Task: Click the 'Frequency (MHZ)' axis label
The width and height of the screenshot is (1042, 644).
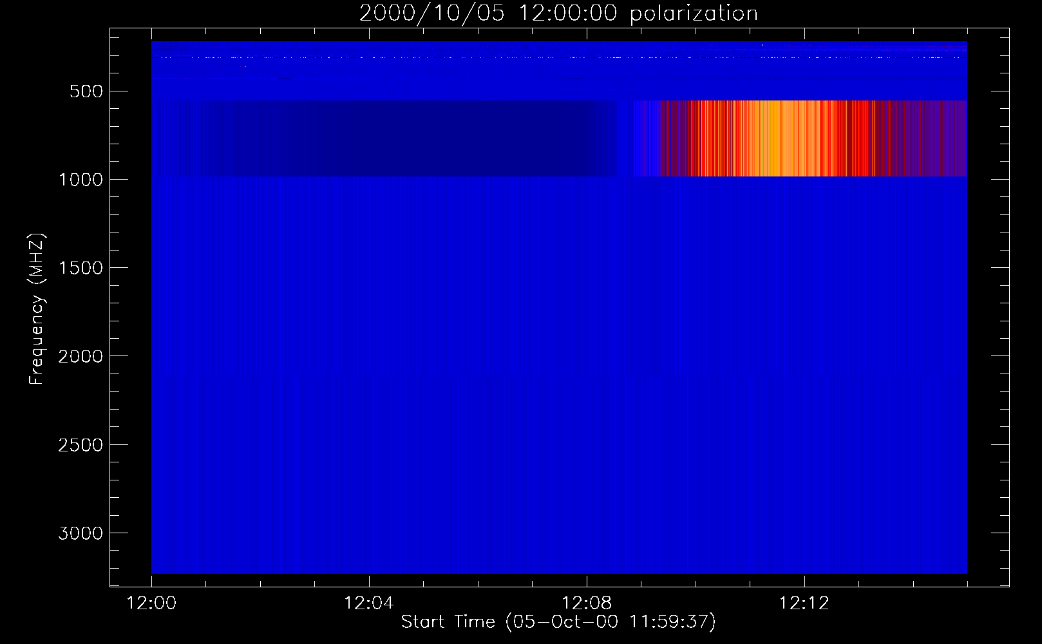Action: click(x=37, y=309)
